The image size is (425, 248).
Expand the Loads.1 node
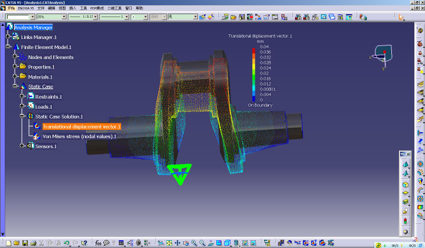(22, 106)
